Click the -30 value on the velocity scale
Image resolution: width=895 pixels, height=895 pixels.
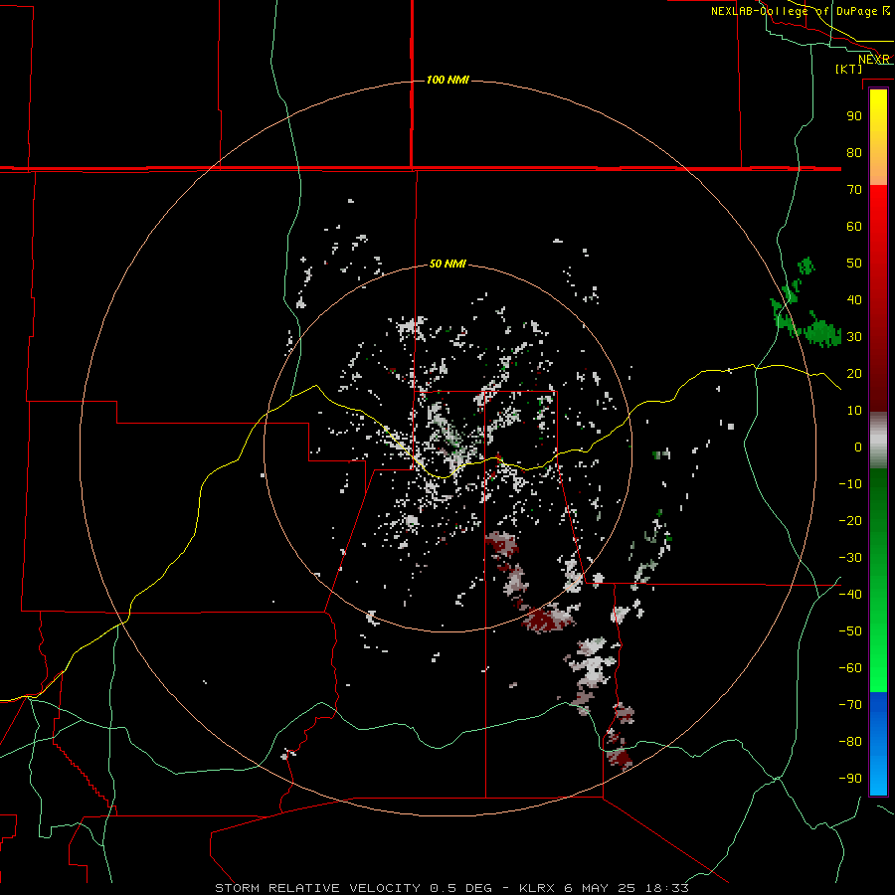(x=850, y=558)
